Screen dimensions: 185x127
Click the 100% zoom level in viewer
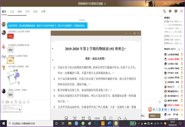pos(97,118)
